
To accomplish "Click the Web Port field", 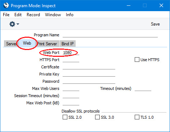I will click(x=71, y=53).
